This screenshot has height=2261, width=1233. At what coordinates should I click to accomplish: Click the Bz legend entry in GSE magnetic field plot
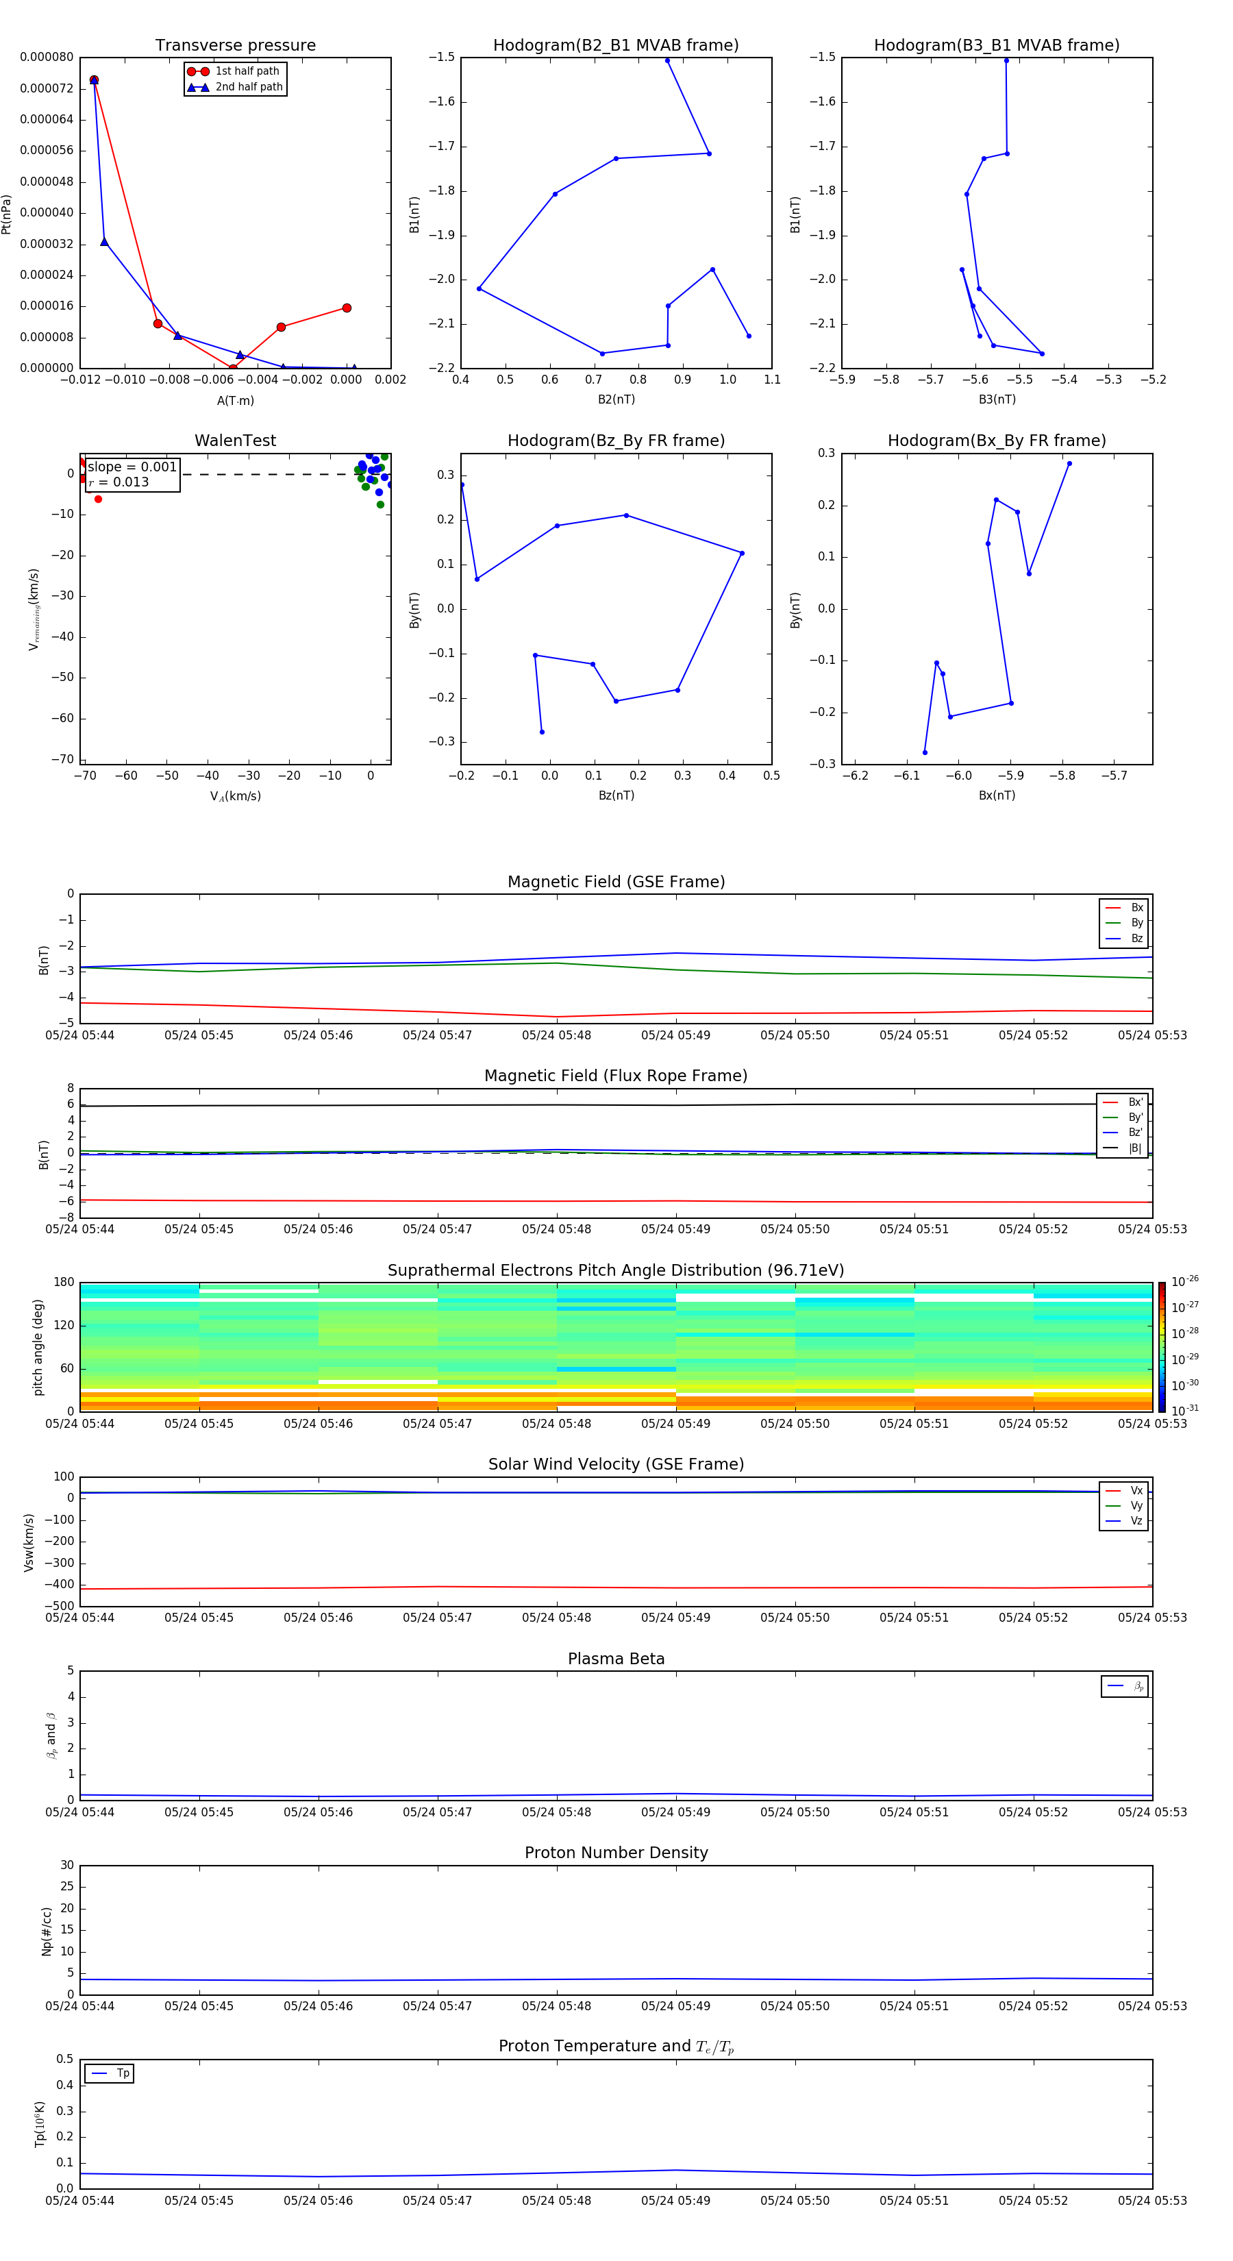click(x=1124, y=938)
